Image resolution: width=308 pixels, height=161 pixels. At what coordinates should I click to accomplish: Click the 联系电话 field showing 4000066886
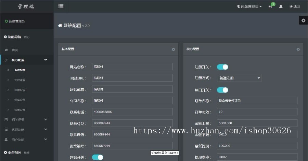[132, 112]
